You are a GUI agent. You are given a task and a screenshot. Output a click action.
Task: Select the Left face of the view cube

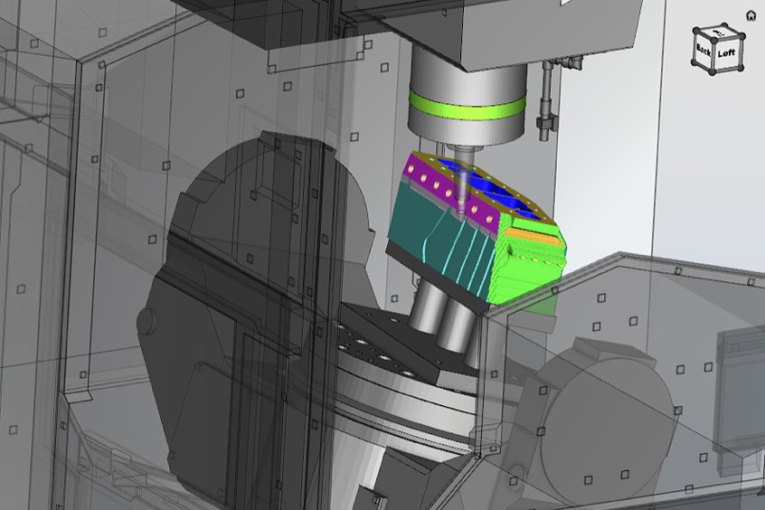coord(727,52)
